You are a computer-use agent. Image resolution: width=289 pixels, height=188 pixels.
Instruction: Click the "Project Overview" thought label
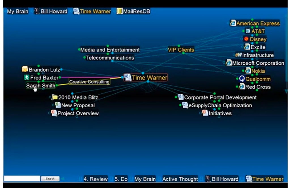pos(78,113)
